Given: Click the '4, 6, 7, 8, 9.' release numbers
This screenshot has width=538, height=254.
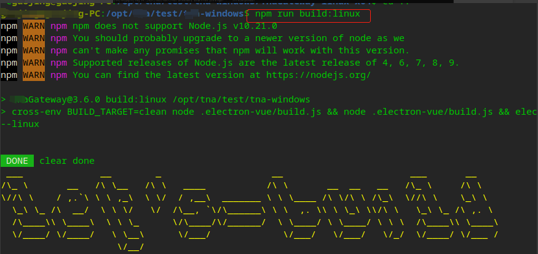Looking at the screenshot, I should pos(421,63).
